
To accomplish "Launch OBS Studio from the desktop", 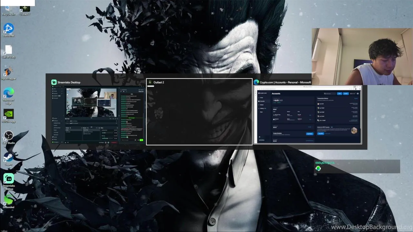I will point(8,137).
